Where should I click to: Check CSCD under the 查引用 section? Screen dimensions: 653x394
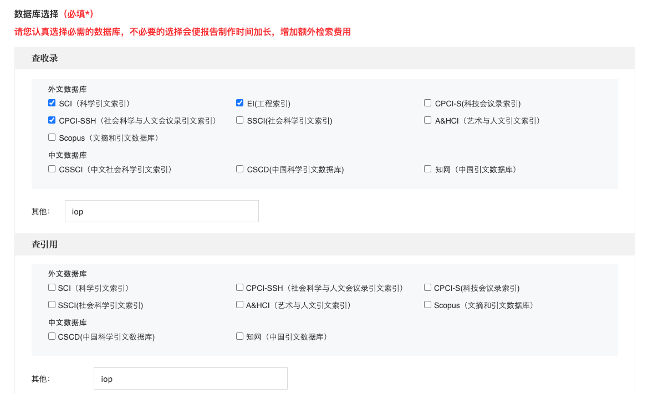(52, 336)
